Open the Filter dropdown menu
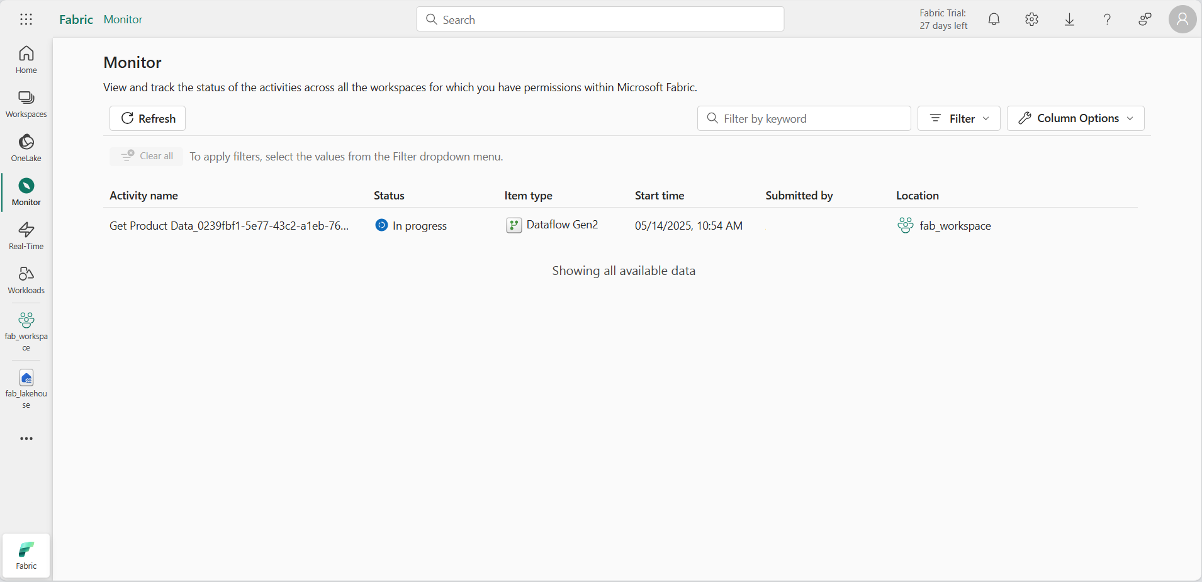 (958, 118)
